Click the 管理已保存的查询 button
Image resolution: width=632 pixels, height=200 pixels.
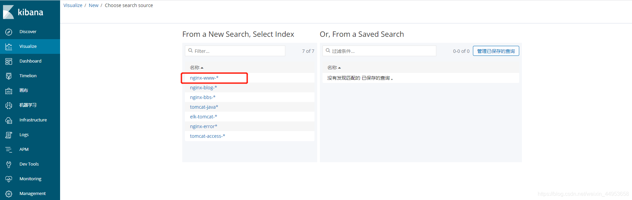[x=496, y=51]
